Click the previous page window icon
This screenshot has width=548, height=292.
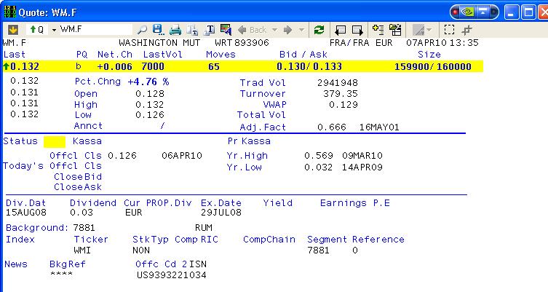pos(340,31)
